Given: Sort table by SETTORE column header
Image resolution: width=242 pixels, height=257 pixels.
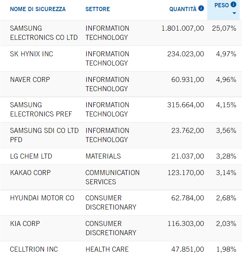Looking at the screenshot, I should click(x=97, y=9).
